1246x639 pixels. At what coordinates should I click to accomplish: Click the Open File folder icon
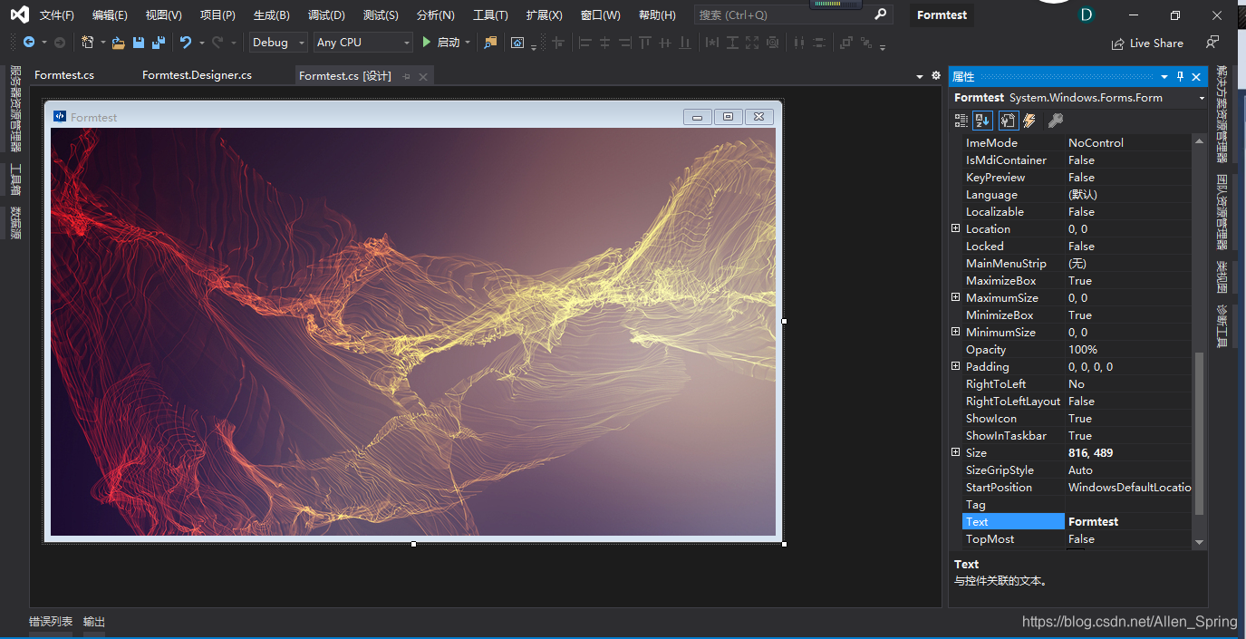click(119, 43)
